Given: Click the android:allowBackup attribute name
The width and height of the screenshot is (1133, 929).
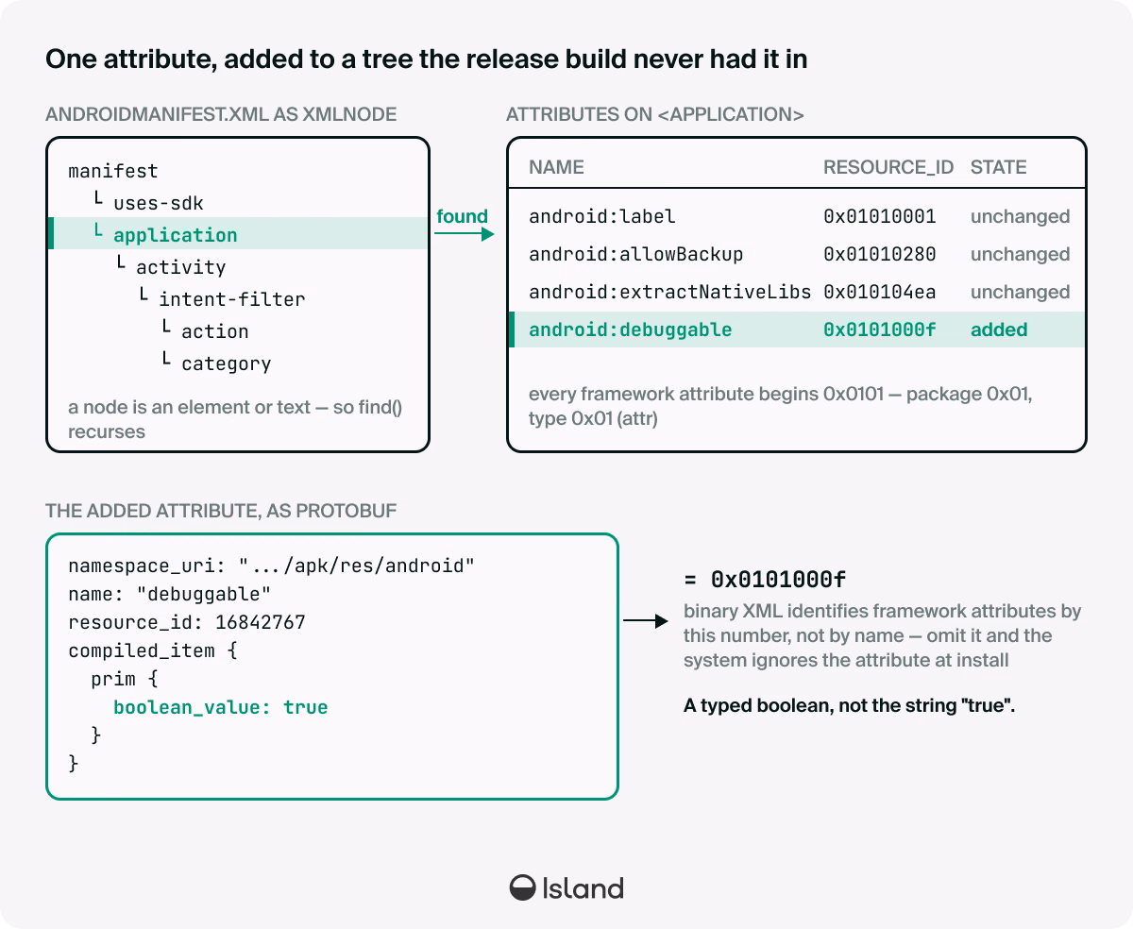Looking at the screenshot, I should [636, 254].
